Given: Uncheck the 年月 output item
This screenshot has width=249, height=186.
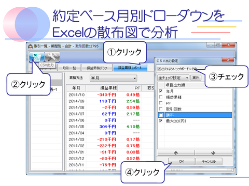Looking at the screenshot, I should [x=161, y=91].
